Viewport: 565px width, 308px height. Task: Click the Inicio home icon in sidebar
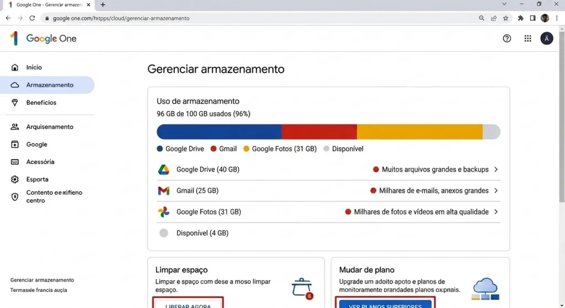pyautogui.click(x=15, y=67)
